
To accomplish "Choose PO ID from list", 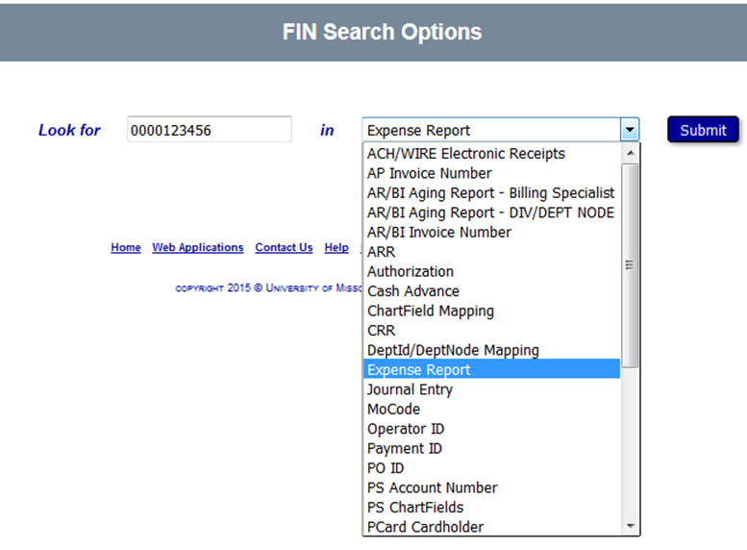I will pyautogui.click(x=491, y=468).
